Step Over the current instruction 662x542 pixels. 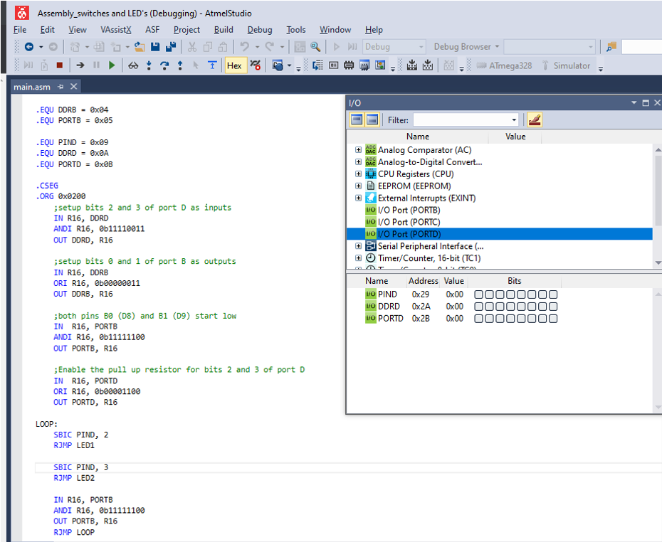point(164,65)
